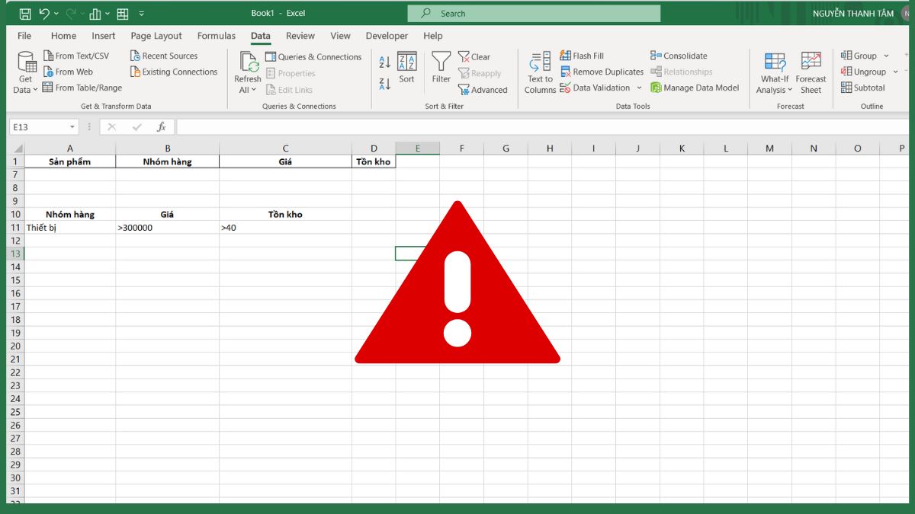The width and height of the screenshot is (915, 514).
Task: Click the chart icon in the quick access toolbar
Action: coord(95,14)
